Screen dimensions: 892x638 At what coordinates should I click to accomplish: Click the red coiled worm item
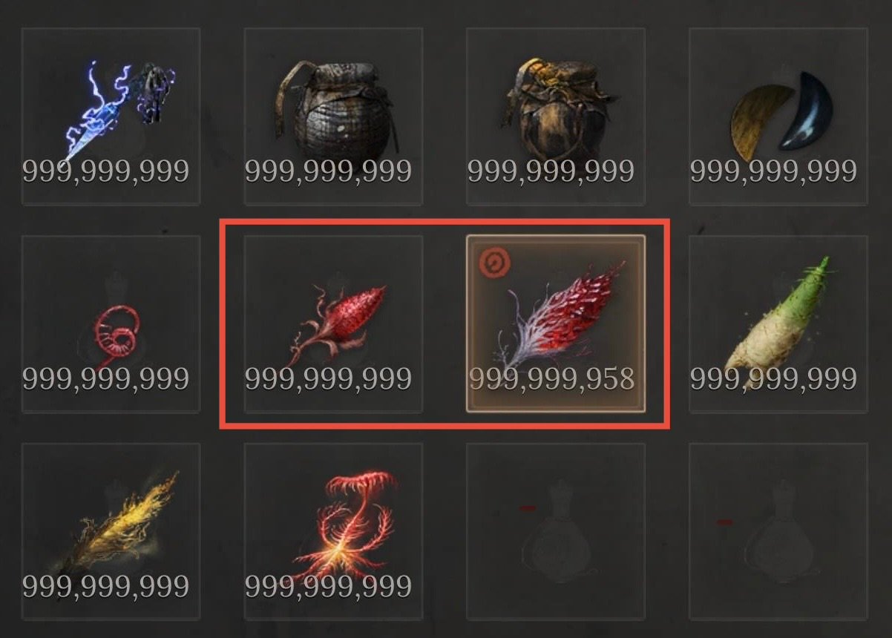[111, 324]
